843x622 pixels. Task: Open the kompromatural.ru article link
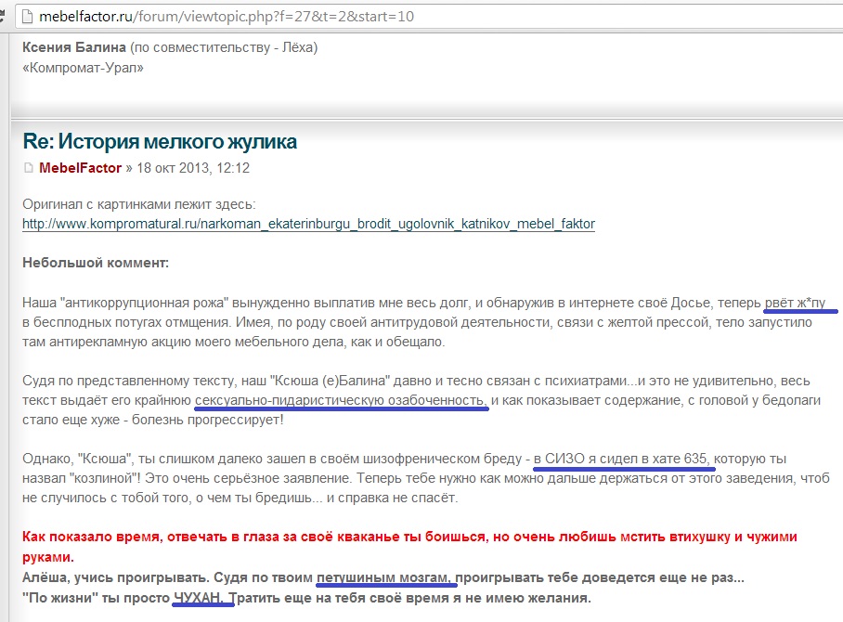308,224
